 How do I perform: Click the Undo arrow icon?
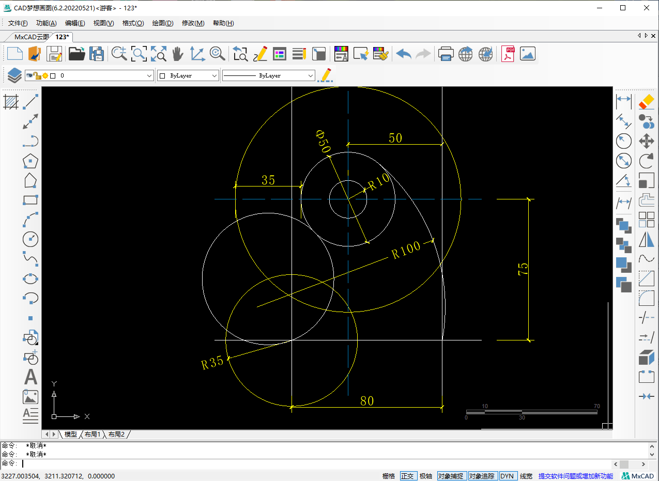point(404,54)
